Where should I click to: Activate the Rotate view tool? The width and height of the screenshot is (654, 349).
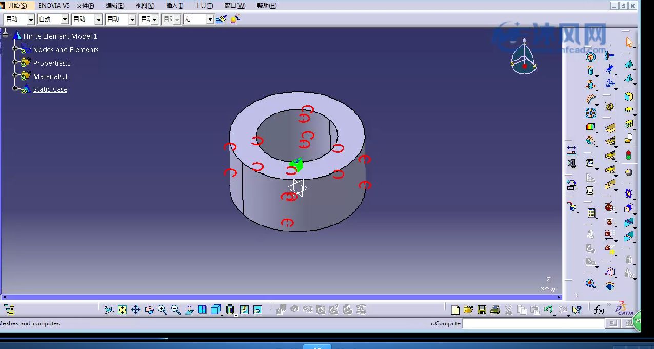(148, 309)
